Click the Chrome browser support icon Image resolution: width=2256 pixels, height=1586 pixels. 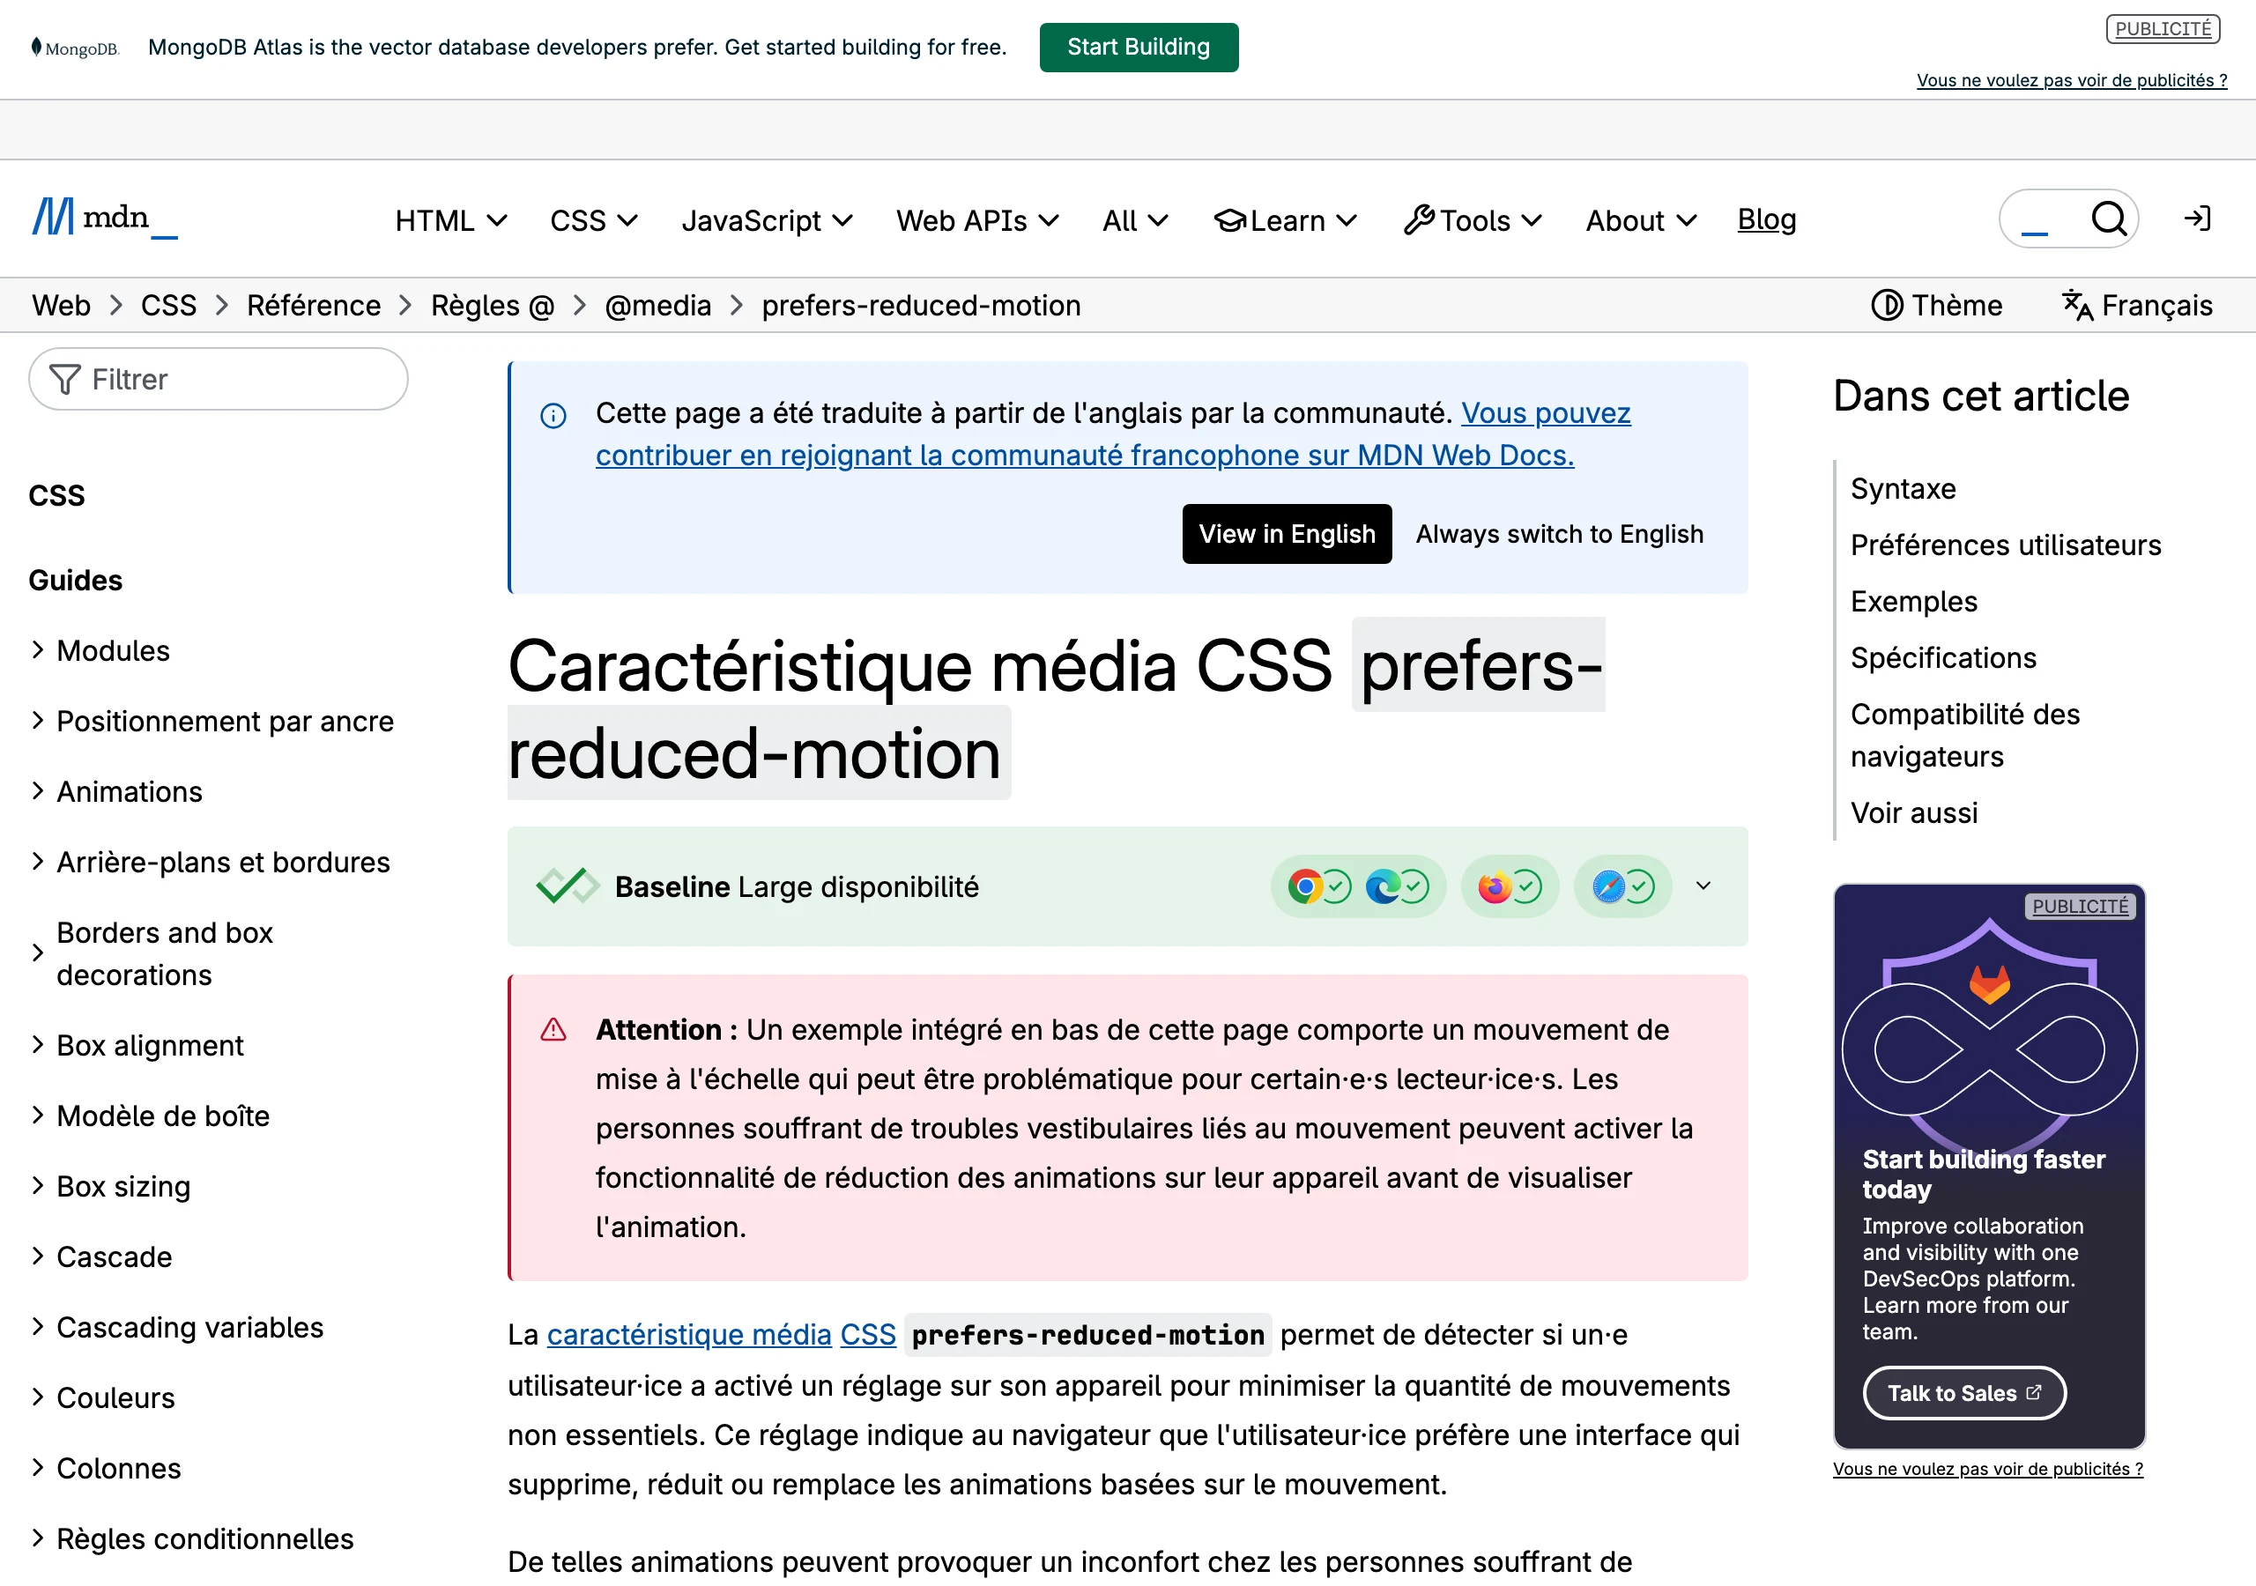(x=1305, y=887)
